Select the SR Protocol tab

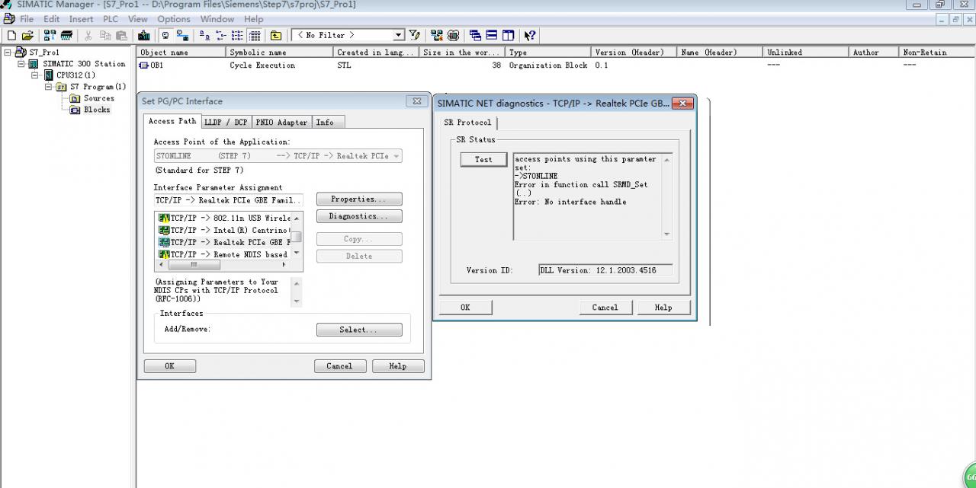468,123
